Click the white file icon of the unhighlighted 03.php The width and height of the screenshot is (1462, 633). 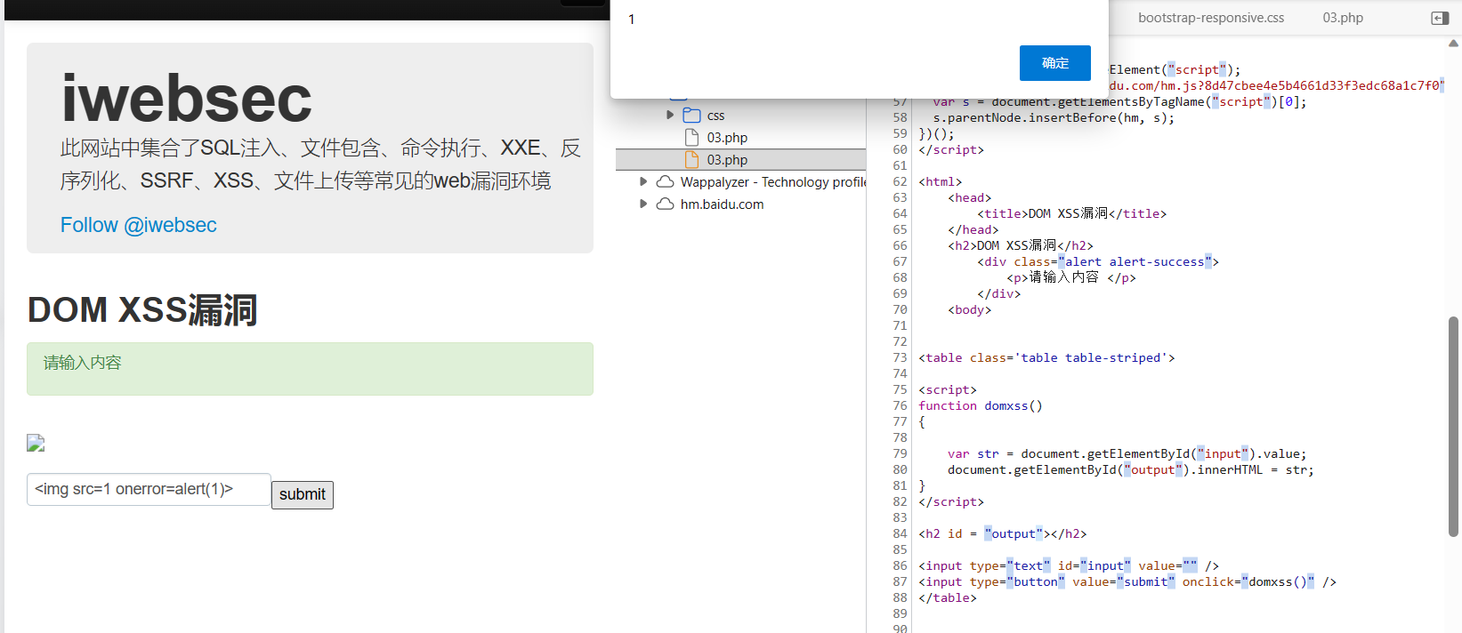tap(691, 137)
